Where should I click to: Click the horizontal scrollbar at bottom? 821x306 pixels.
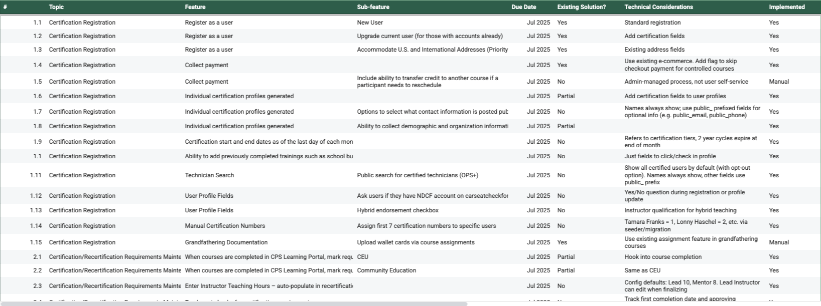click(x=234, y=303)
